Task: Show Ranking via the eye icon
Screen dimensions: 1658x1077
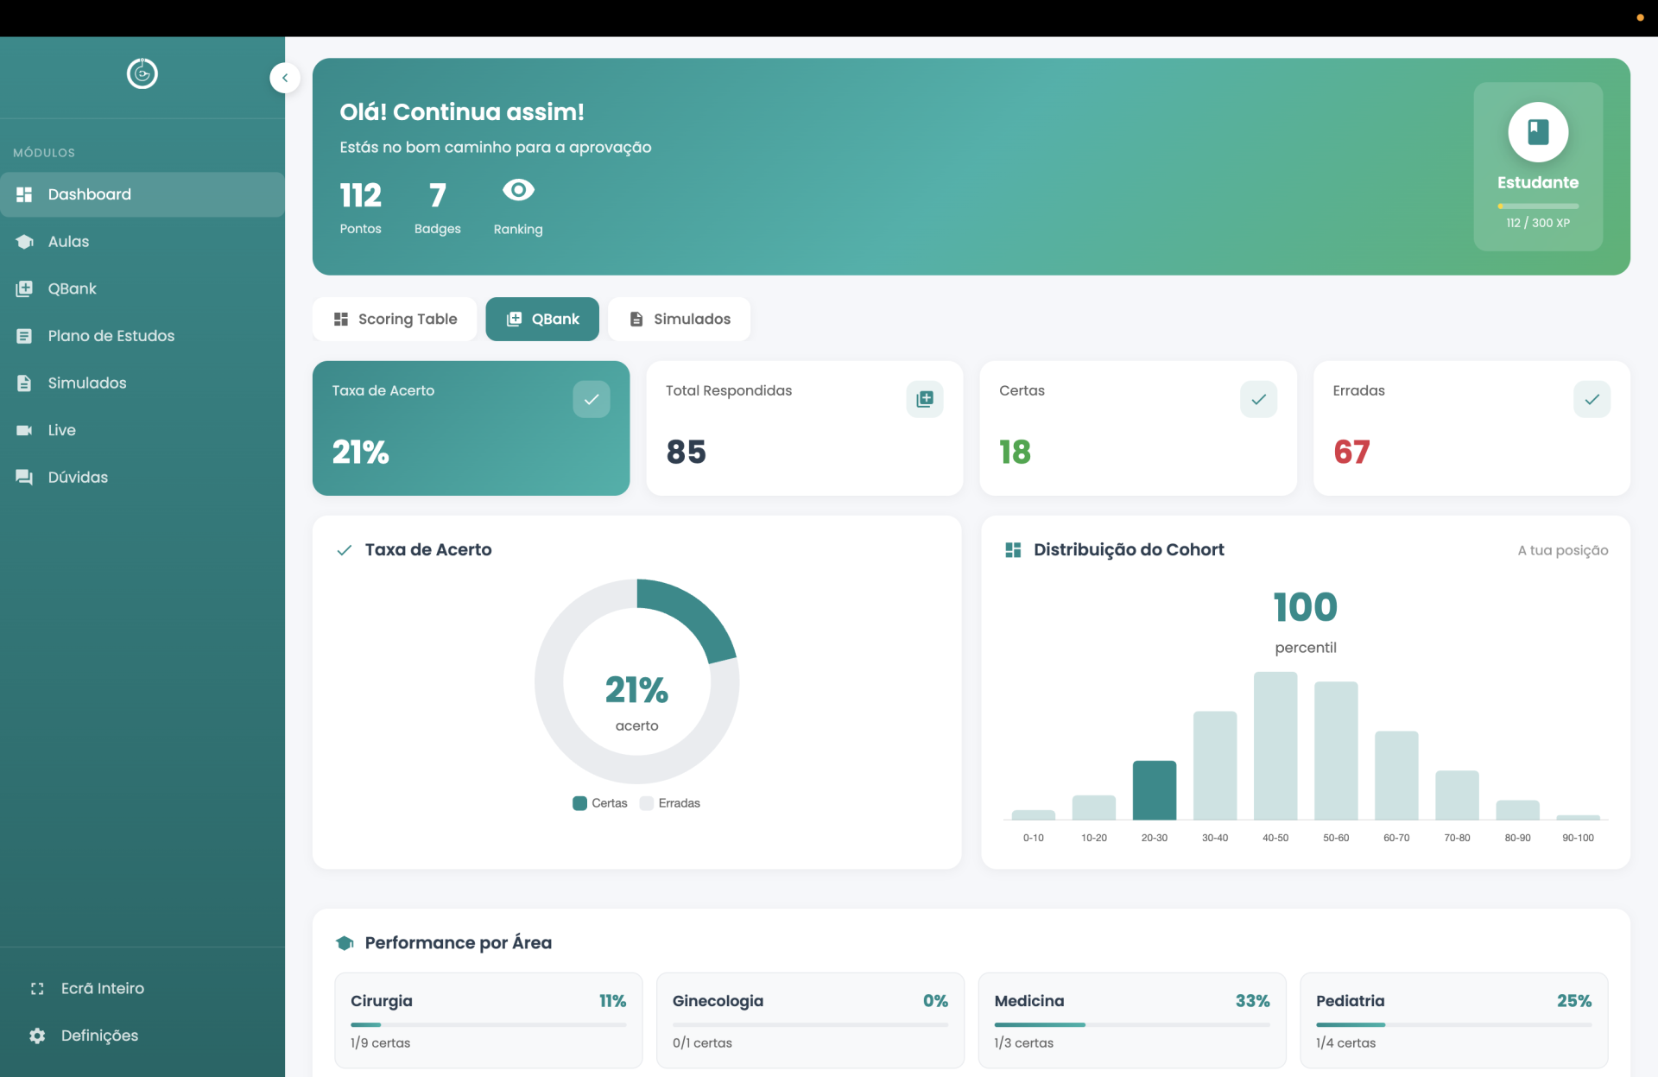Action: tap(518, 190)
